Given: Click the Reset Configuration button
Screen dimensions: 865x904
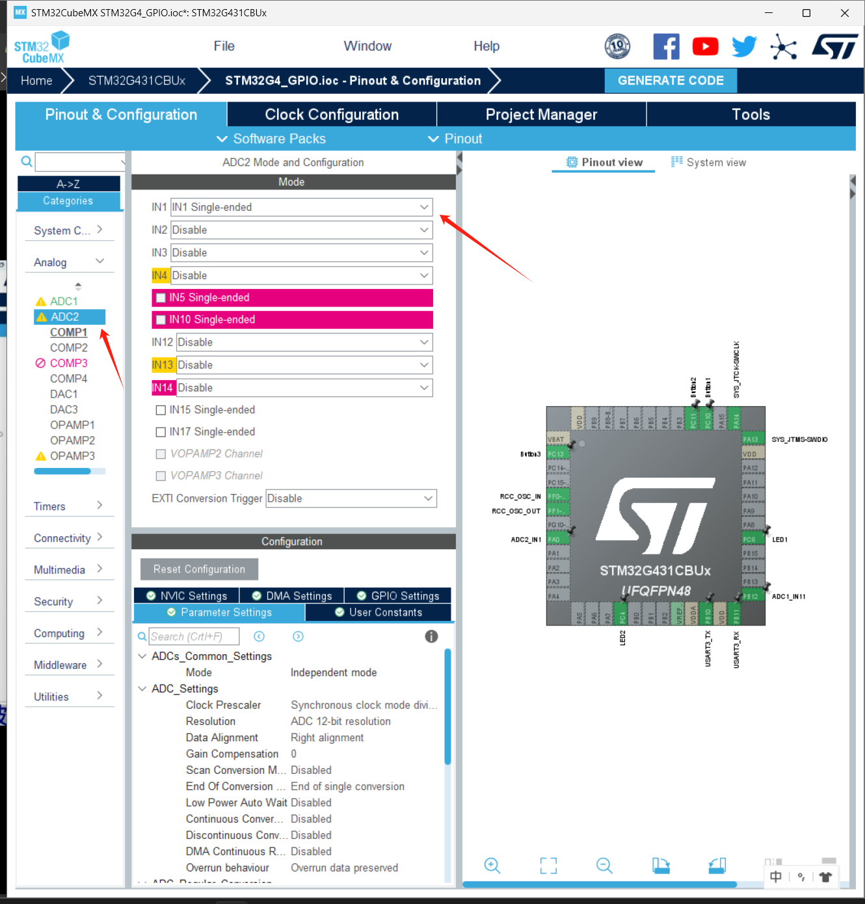Looking at the screenshot, I should 199,569.
